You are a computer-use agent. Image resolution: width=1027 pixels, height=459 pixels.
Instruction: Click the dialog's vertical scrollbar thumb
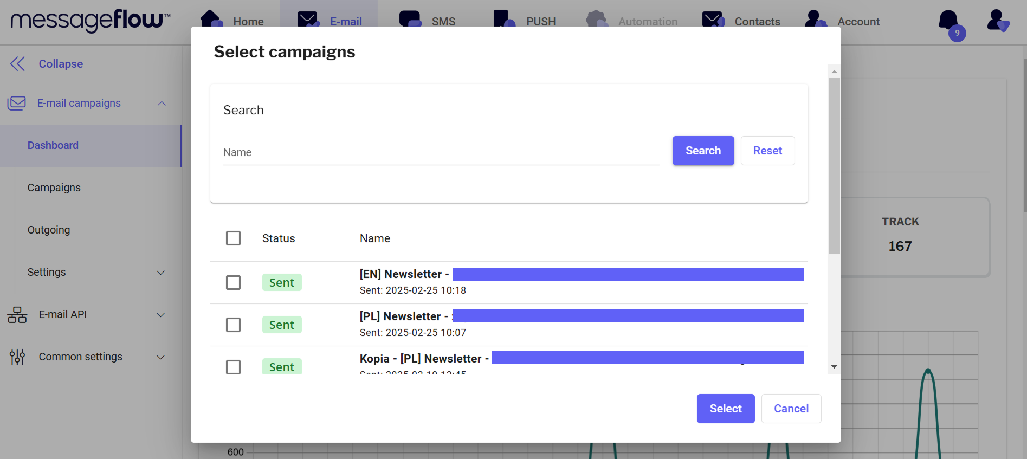[834, 165]
